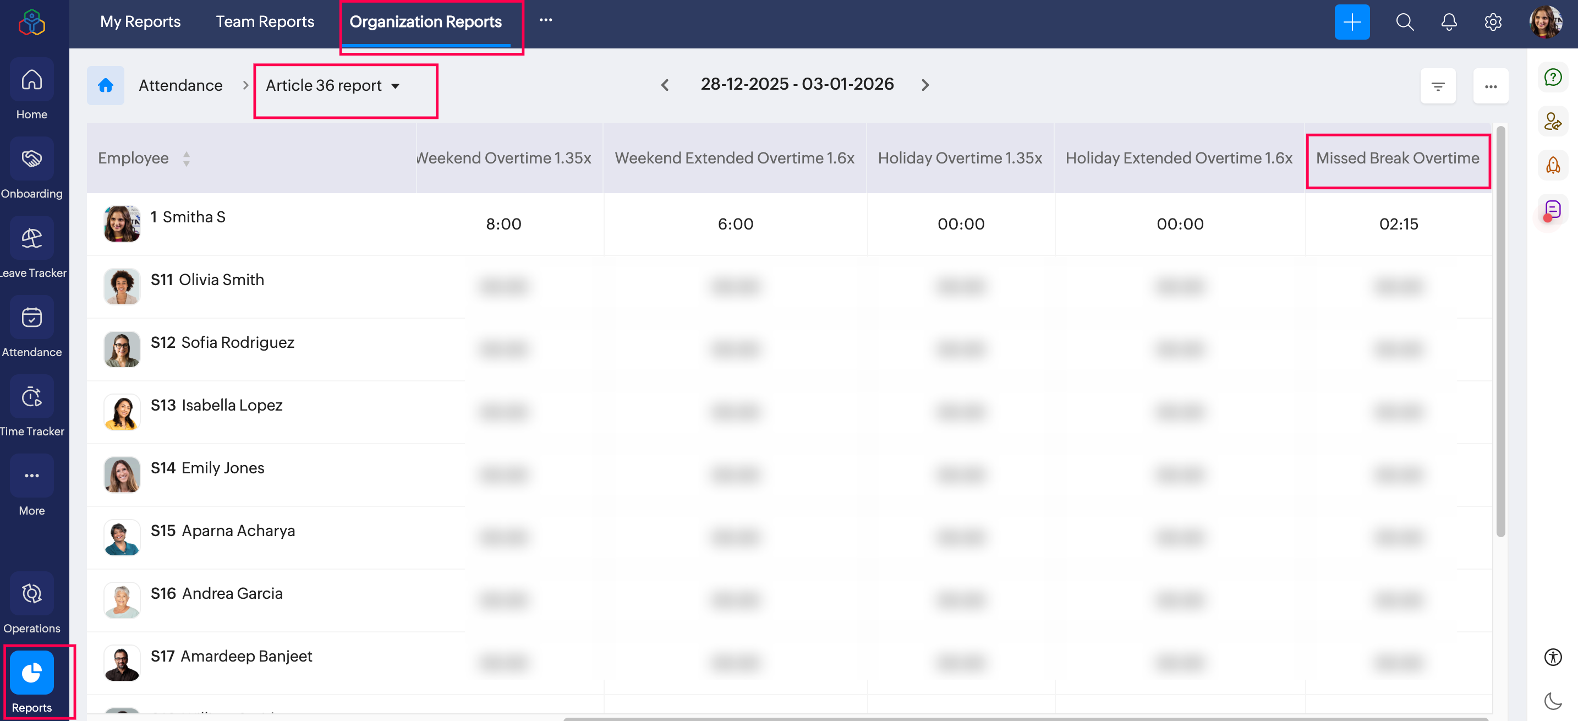
Task: Click the vertical scrollbar of the table
Action: [x=1500, y=331]
